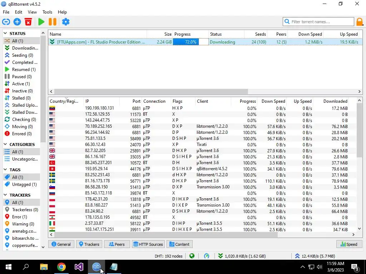Screen dimensions: 366x274
Task: Open the View menu
Action: (x=32, y=12)
